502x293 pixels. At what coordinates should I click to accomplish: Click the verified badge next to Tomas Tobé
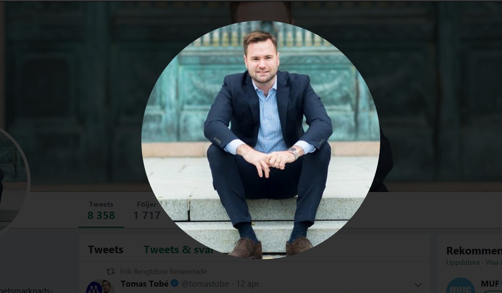[x=174, y=284]
